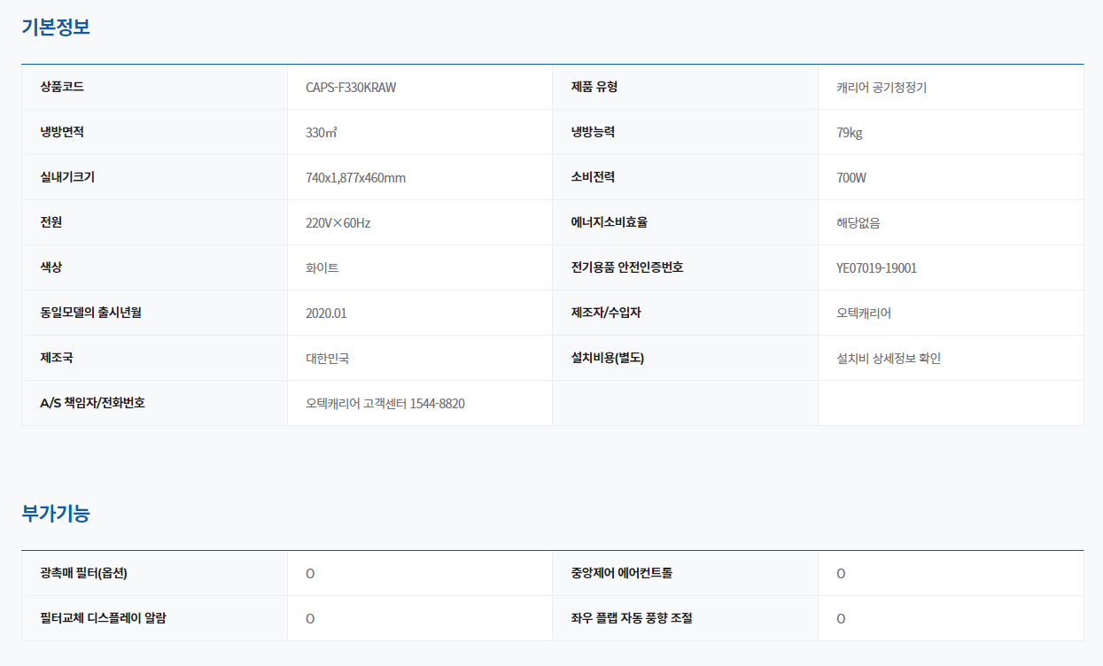Viewport: 1103px width, 666px height.
Task: Click the 좌우 플랩 자동 풍향 조절 label
Action: click(632, 618)
